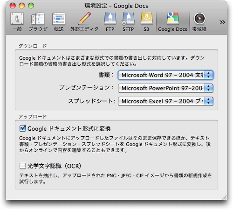Show more toolbar items via double chevron
Screen dimensions: 233x210
(222, 22)
